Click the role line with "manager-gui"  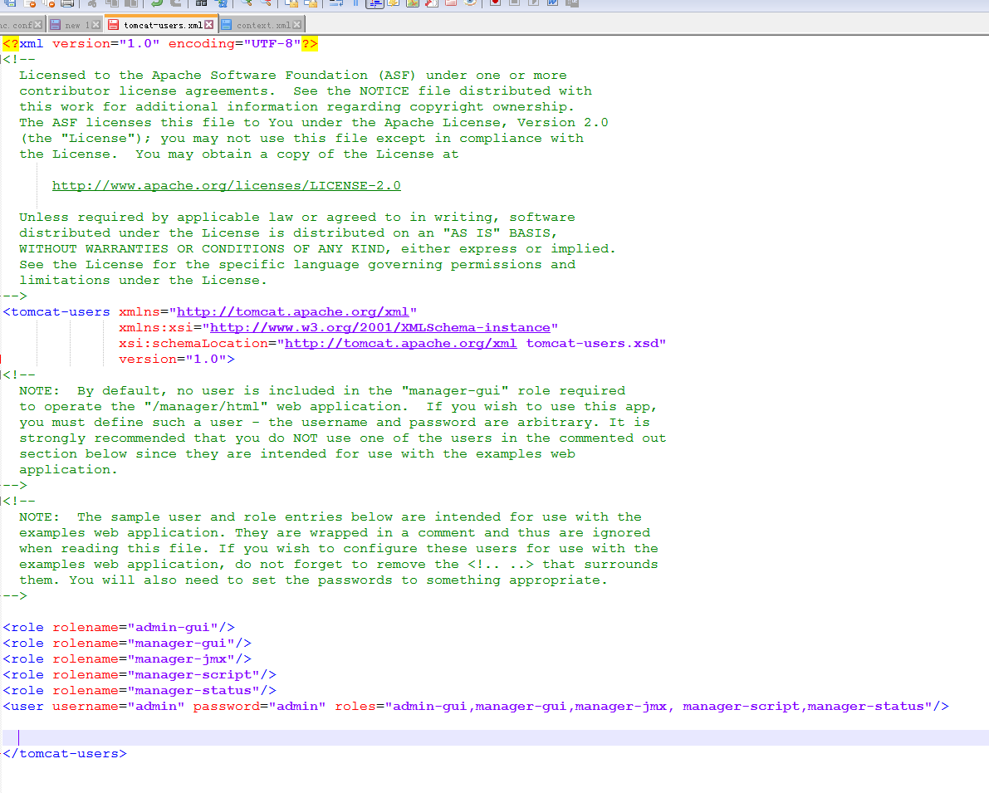(127, 643)
